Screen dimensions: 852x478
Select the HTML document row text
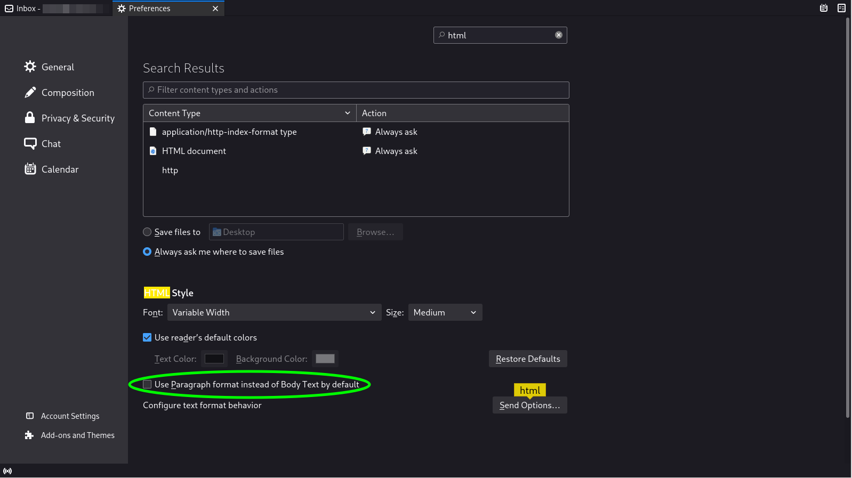coord(194,151)
